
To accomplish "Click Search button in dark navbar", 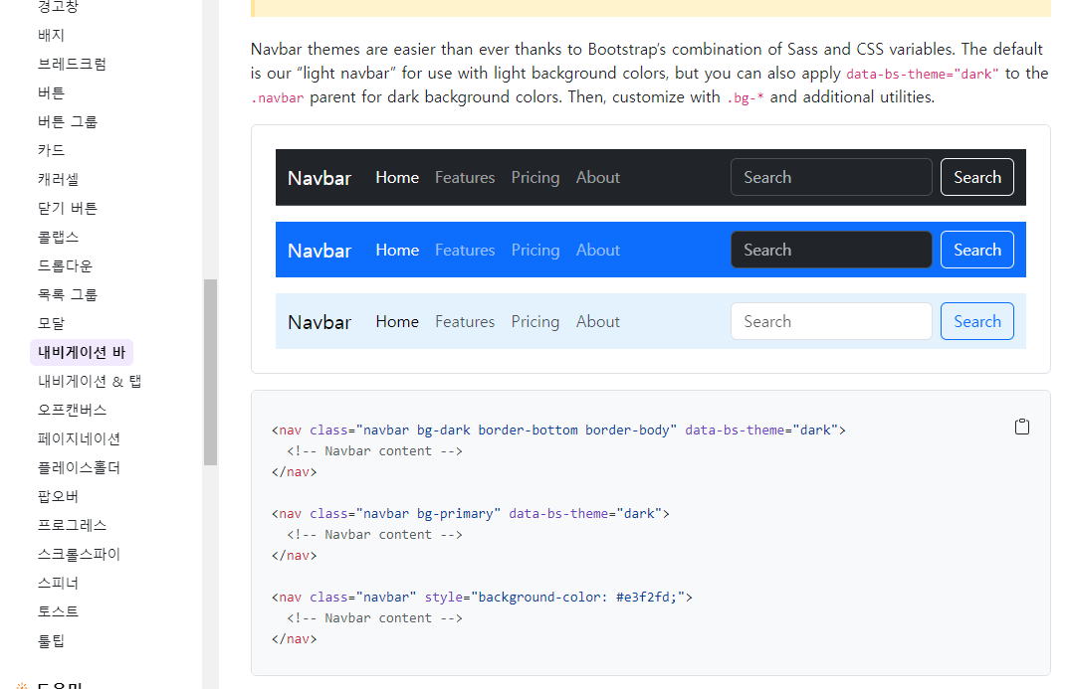I will click(x=977, y=177).
